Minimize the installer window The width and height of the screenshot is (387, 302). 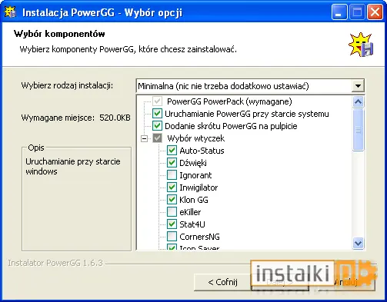(x=339, y=12)
